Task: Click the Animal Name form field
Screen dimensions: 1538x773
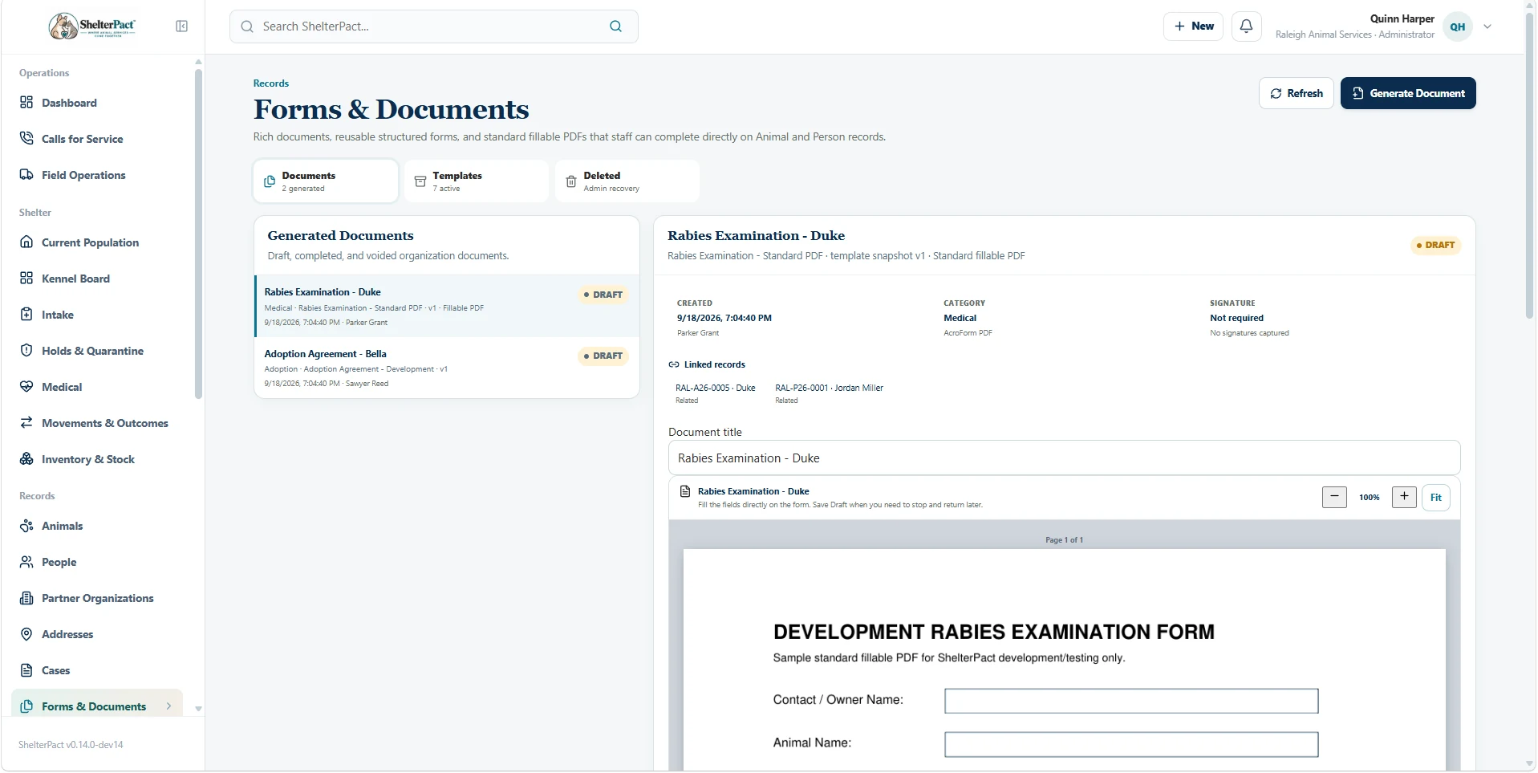Action: point(1131,744)
